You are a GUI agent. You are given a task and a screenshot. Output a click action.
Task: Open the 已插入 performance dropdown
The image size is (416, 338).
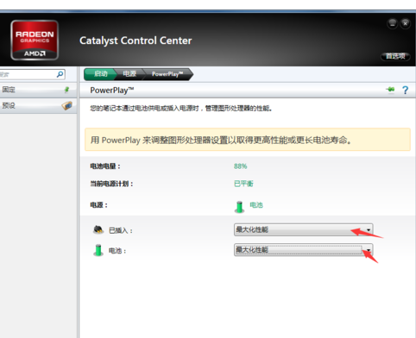304,229
